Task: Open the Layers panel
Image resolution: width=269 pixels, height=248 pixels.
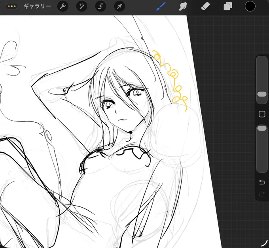Action: [x=227, y=6]
